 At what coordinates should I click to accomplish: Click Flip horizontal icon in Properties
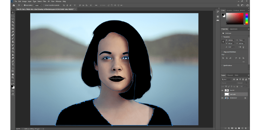(240, 47)
